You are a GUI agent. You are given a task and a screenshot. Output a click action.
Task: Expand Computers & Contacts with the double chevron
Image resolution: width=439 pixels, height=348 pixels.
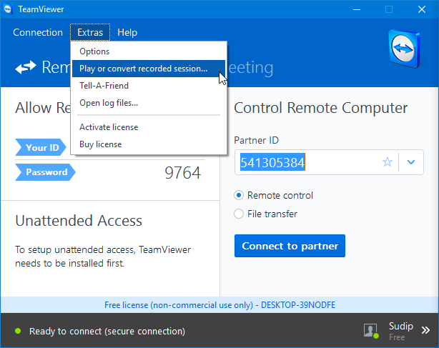[x=425, y=330]
